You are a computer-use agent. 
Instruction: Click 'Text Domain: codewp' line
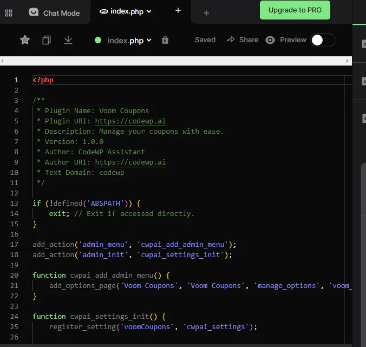pos(84,172)
